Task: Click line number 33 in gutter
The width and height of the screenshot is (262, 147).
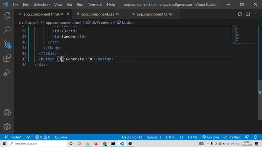Action: [x=24, y=59]
